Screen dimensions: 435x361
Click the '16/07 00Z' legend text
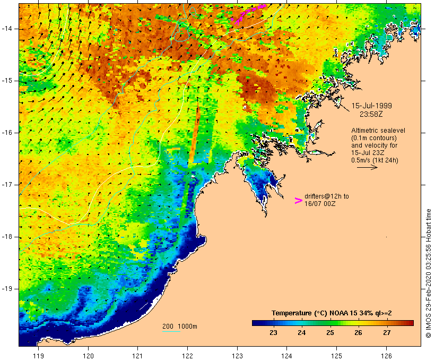pyautogui.click(x=320, y=203)
